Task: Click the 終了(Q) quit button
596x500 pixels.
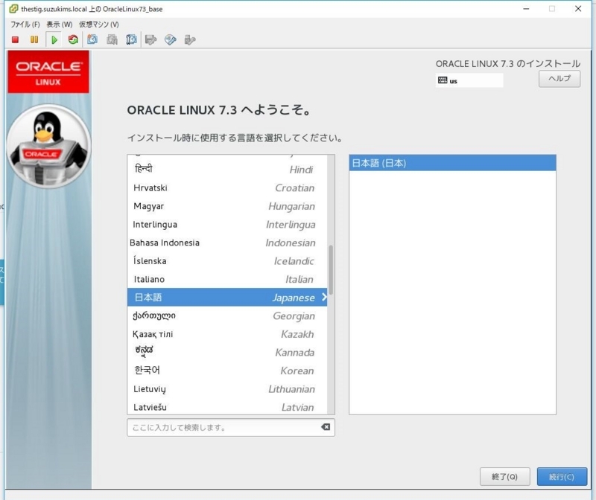Action: click(x=504, y=476)
